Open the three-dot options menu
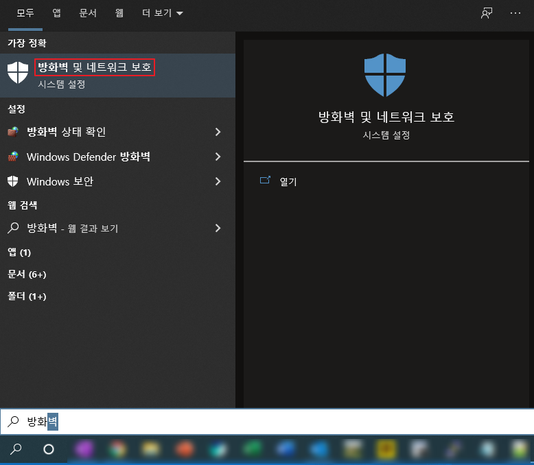 coord(515,13)
